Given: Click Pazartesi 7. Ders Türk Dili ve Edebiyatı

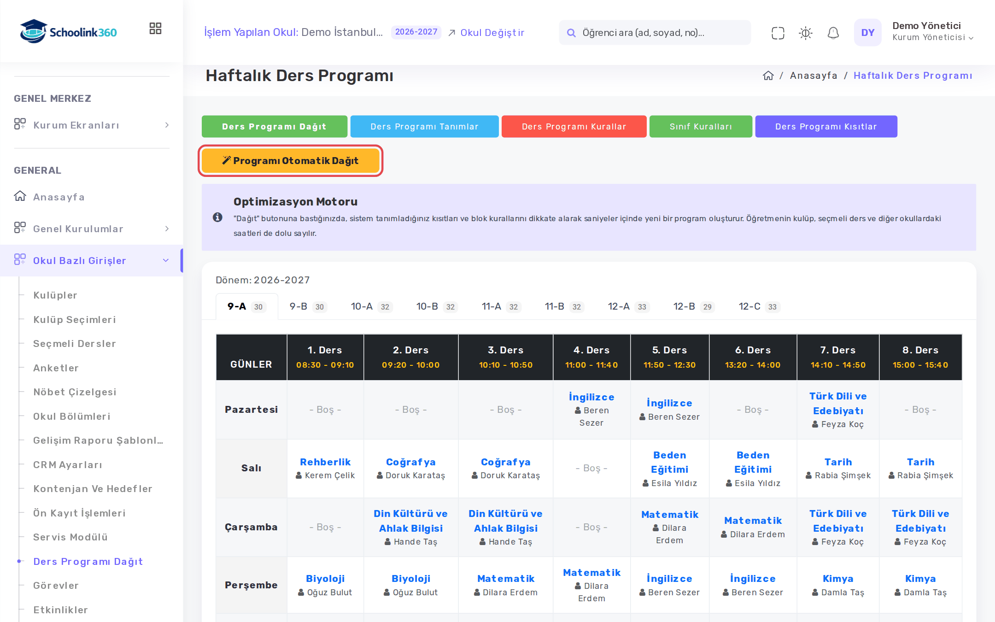Looking at the screenshot, I should click(838, 403).
